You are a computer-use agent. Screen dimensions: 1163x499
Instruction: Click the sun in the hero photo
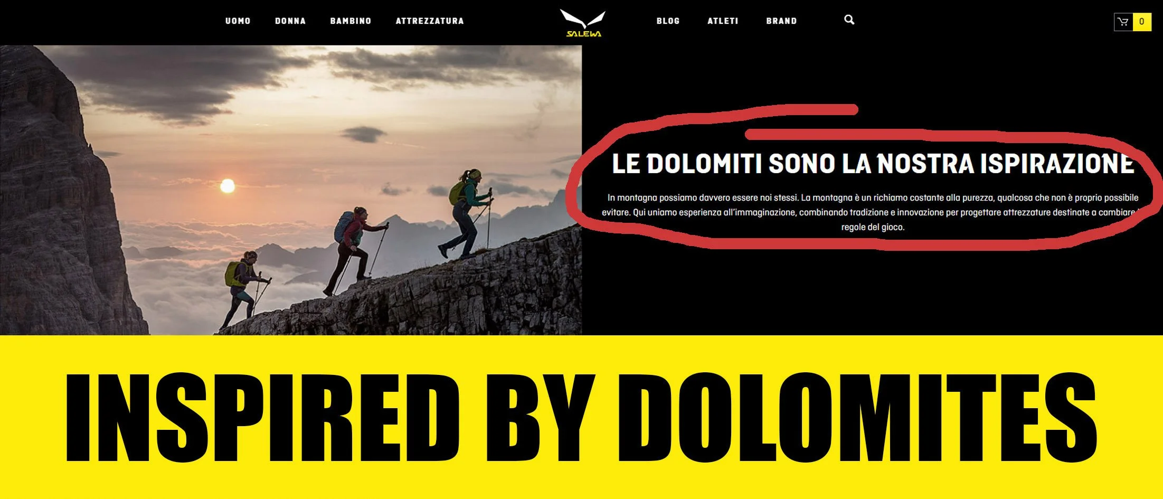point(227,186)
